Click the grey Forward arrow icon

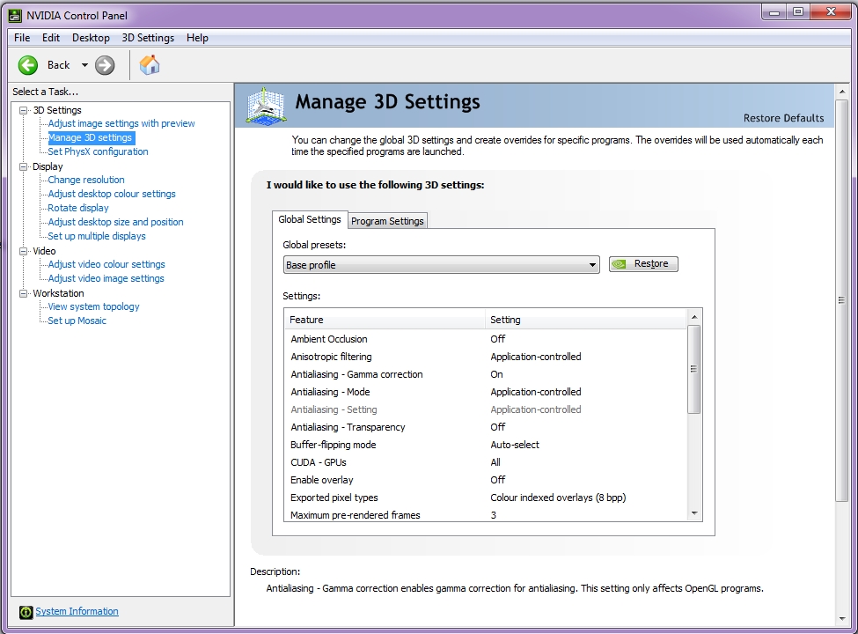pos(105,65)
